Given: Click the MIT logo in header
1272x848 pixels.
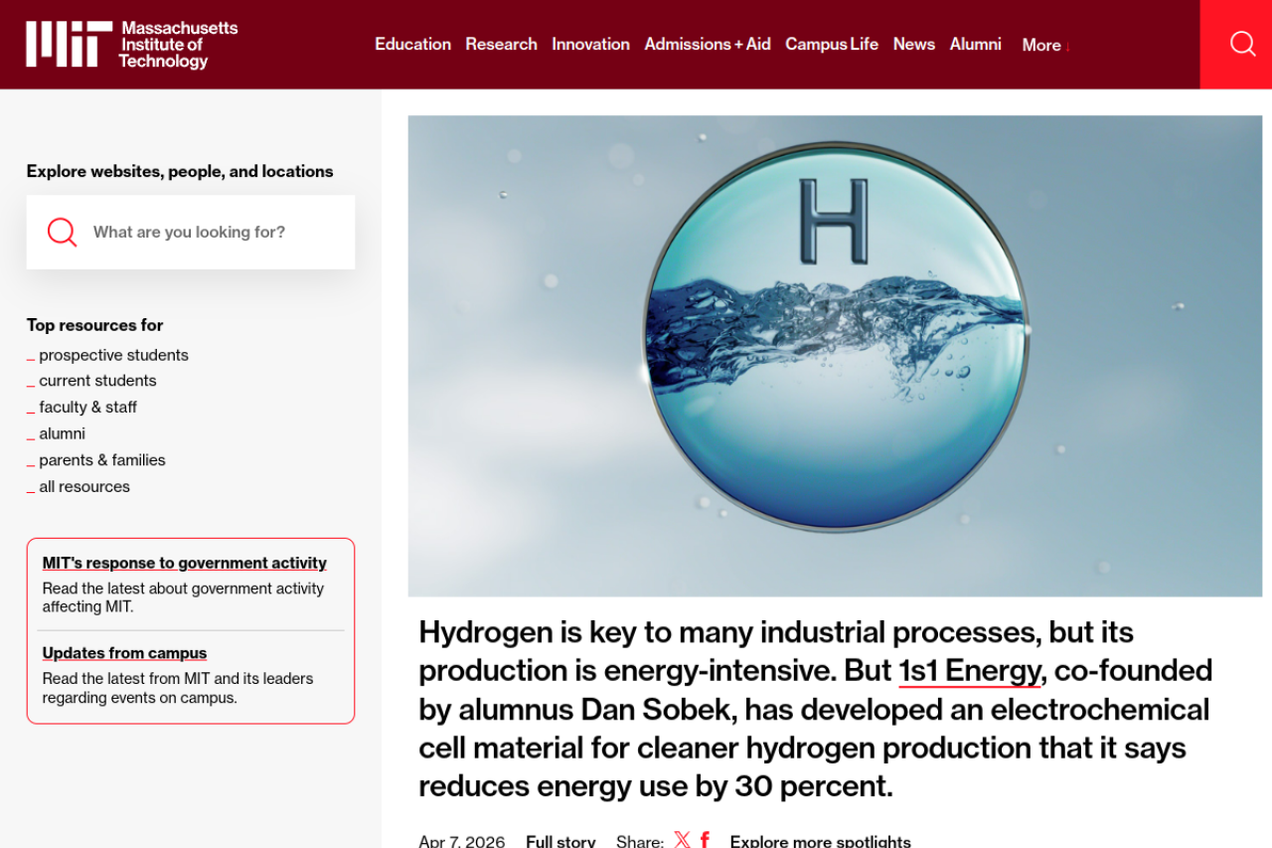Looking at the screenshot, I should [x=131, y=45].
